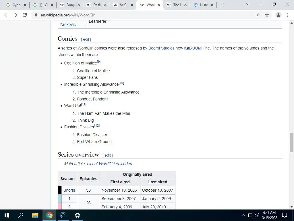Open the KaBOOM! link

click(x=193, y=48)
